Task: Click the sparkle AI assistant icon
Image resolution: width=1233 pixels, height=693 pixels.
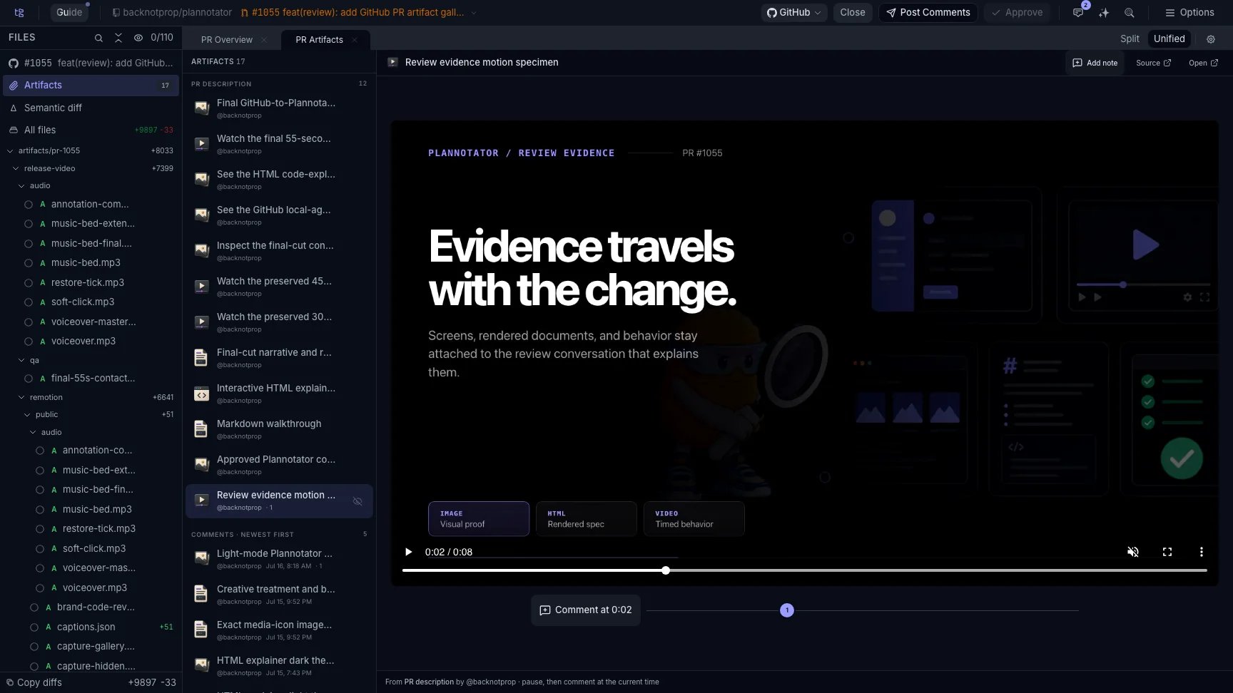Action: click(1104, 12)
